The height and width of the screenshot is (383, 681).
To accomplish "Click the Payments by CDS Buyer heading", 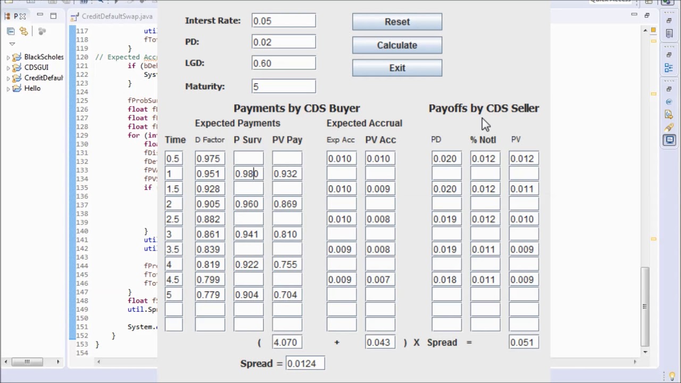I will pos(297,108).
